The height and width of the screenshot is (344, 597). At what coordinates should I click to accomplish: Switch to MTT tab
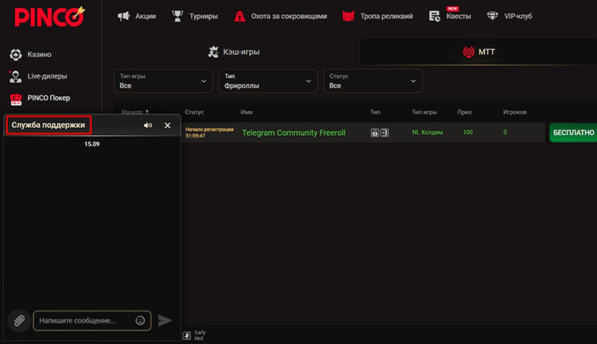tap(478, 52)
